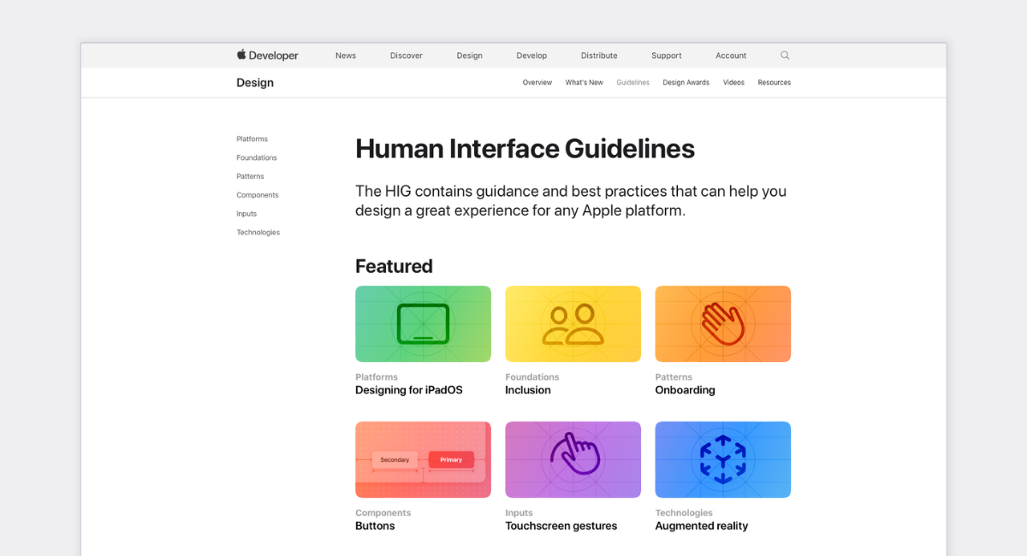Open the orange waving hand card
The height and width of the screenshot is (556, 1027).
[x=722, y=323]
